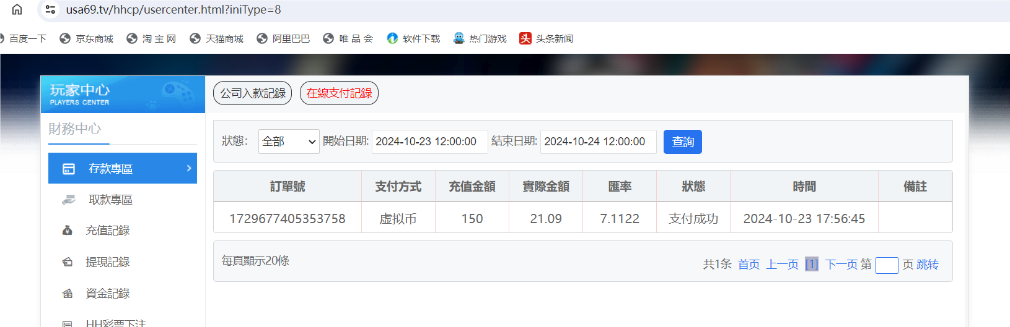This screenshot has height=327, width=1010.
Task: Click the 實際金額 column header
Action: [x=546, y=187]
